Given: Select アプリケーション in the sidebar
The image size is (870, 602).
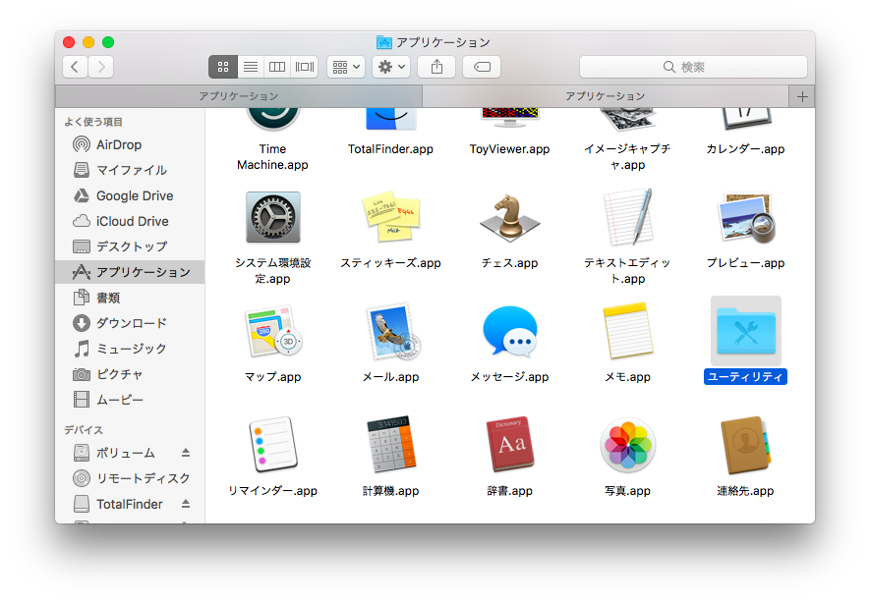Looking at the screenshot, I should click(130, 272).
